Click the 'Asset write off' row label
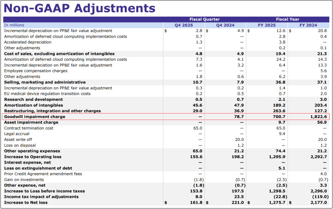333x209 pixels. click(x=18, y=140)
